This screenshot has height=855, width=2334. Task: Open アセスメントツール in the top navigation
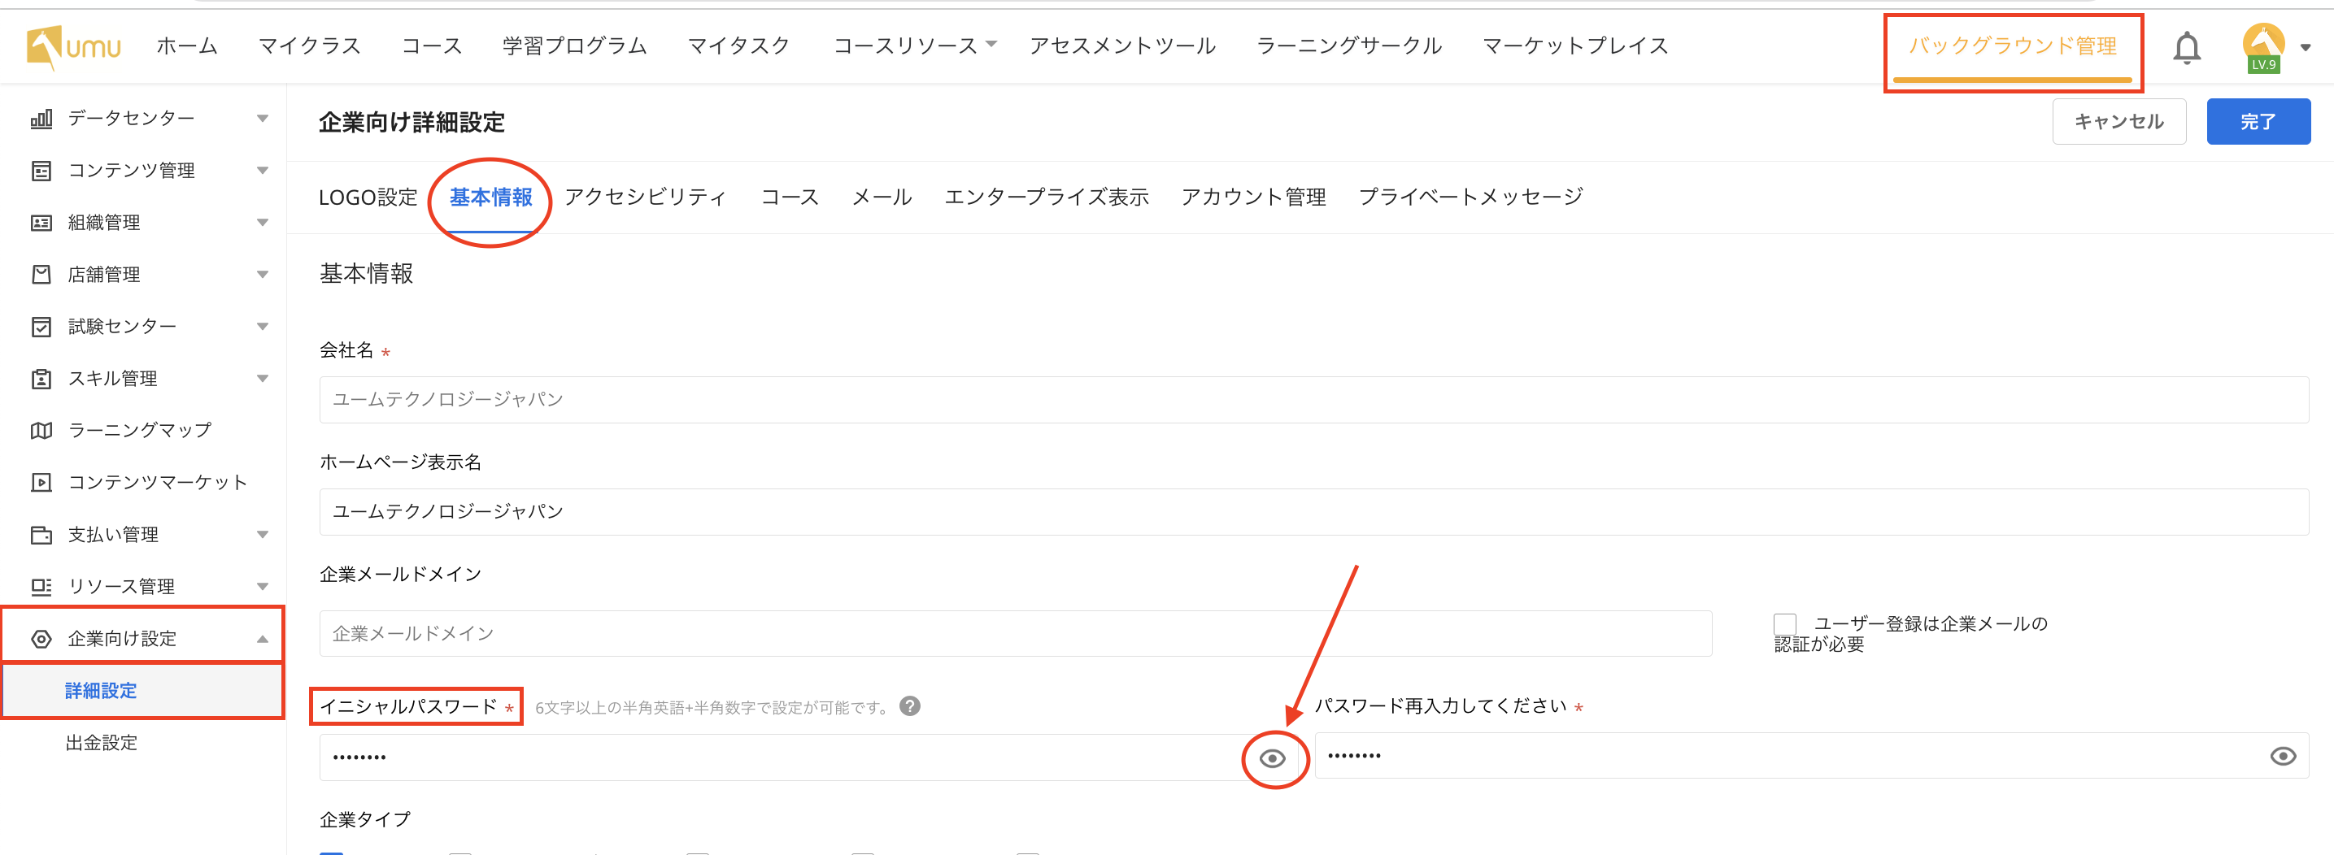coord(1122,46)
